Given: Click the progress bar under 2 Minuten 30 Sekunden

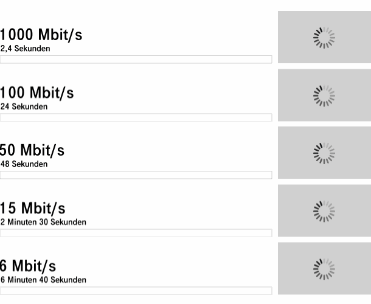Looking at the screenshot, I should pos(136,233).
